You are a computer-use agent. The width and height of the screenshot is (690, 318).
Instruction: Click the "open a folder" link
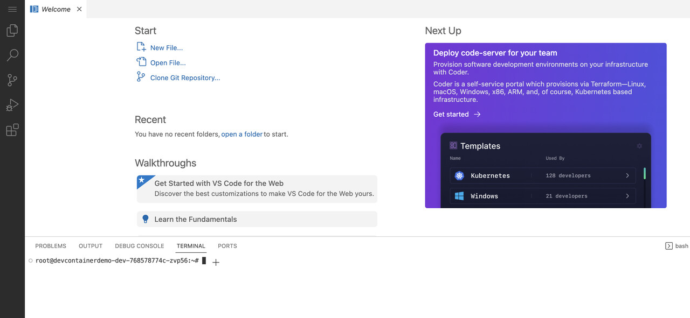242,134
